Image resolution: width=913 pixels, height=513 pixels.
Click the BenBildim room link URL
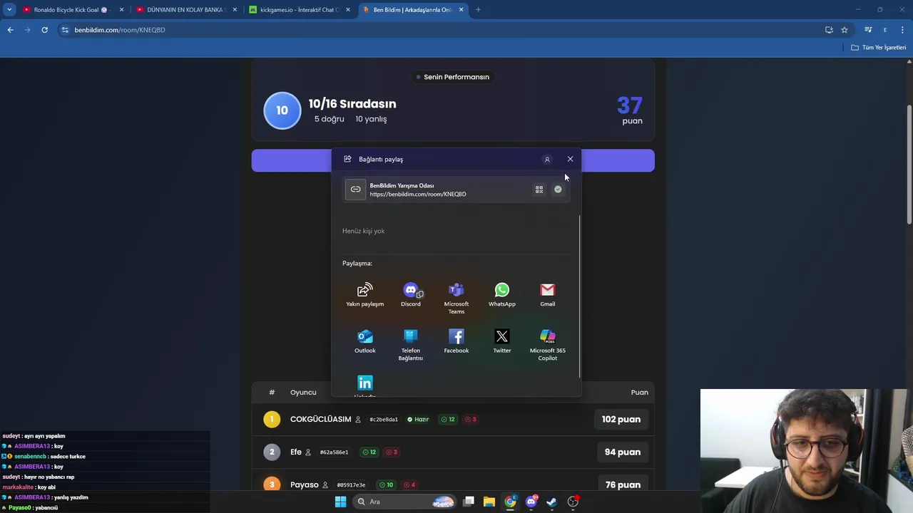point(418,194)
